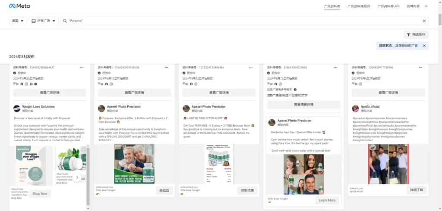The height and width of the screenshot is (211, 442).
Task: Open three-dot menu for ad 1764240974108656
Action: [166, 68]
